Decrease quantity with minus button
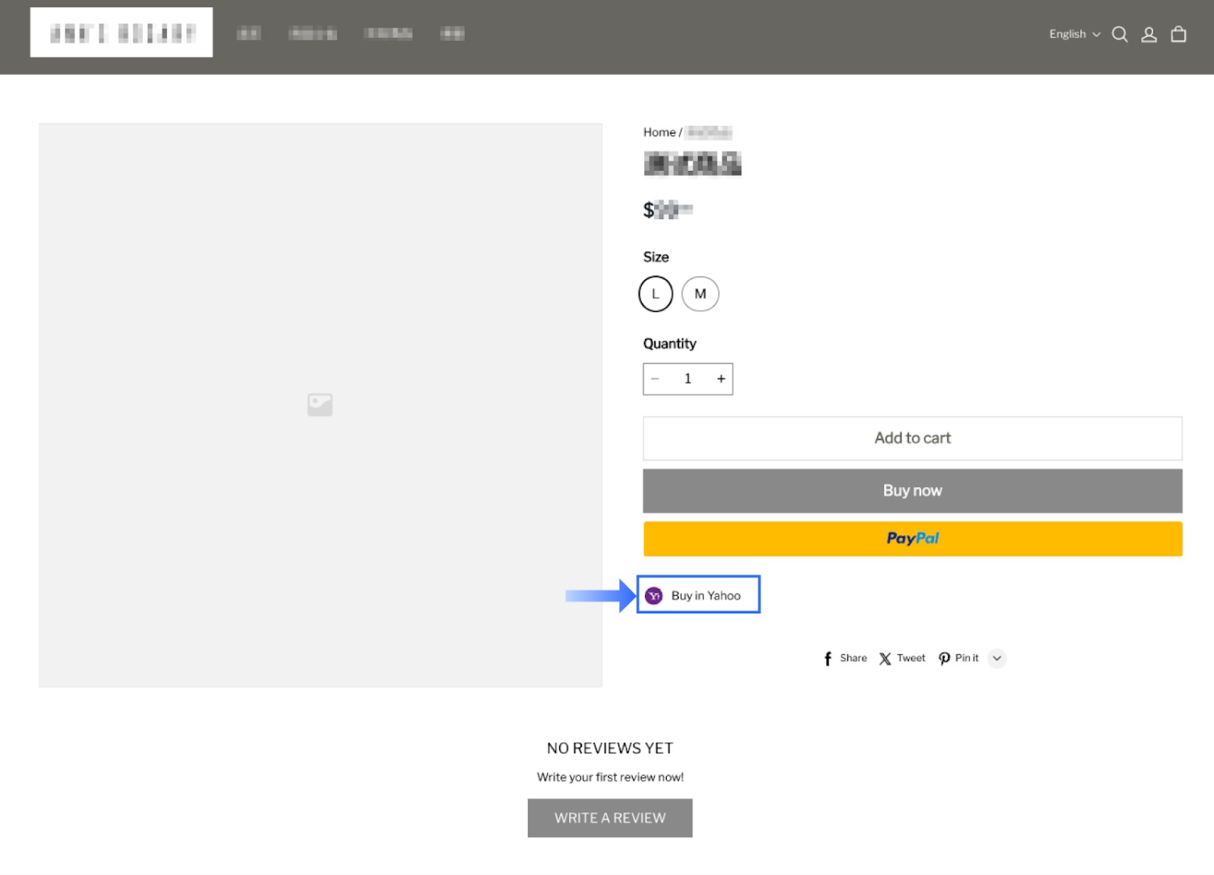 (x=656, y=379)
